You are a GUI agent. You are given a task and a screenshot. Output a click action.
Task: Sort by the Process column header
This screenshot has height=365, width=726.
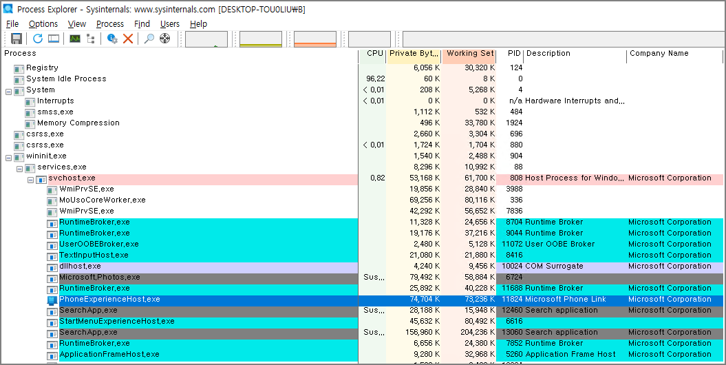[180, 54]
